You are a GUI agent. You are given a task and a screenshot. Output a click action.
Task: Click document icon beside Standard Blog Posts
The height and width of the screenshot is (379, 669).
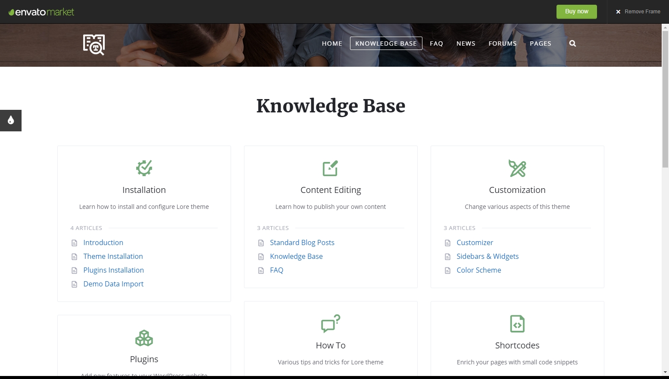(261, 243)
